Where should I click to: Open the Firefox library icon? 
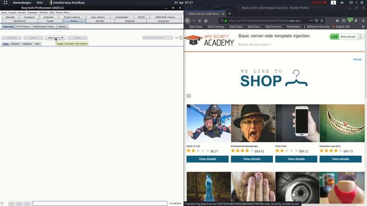(337, 21)
